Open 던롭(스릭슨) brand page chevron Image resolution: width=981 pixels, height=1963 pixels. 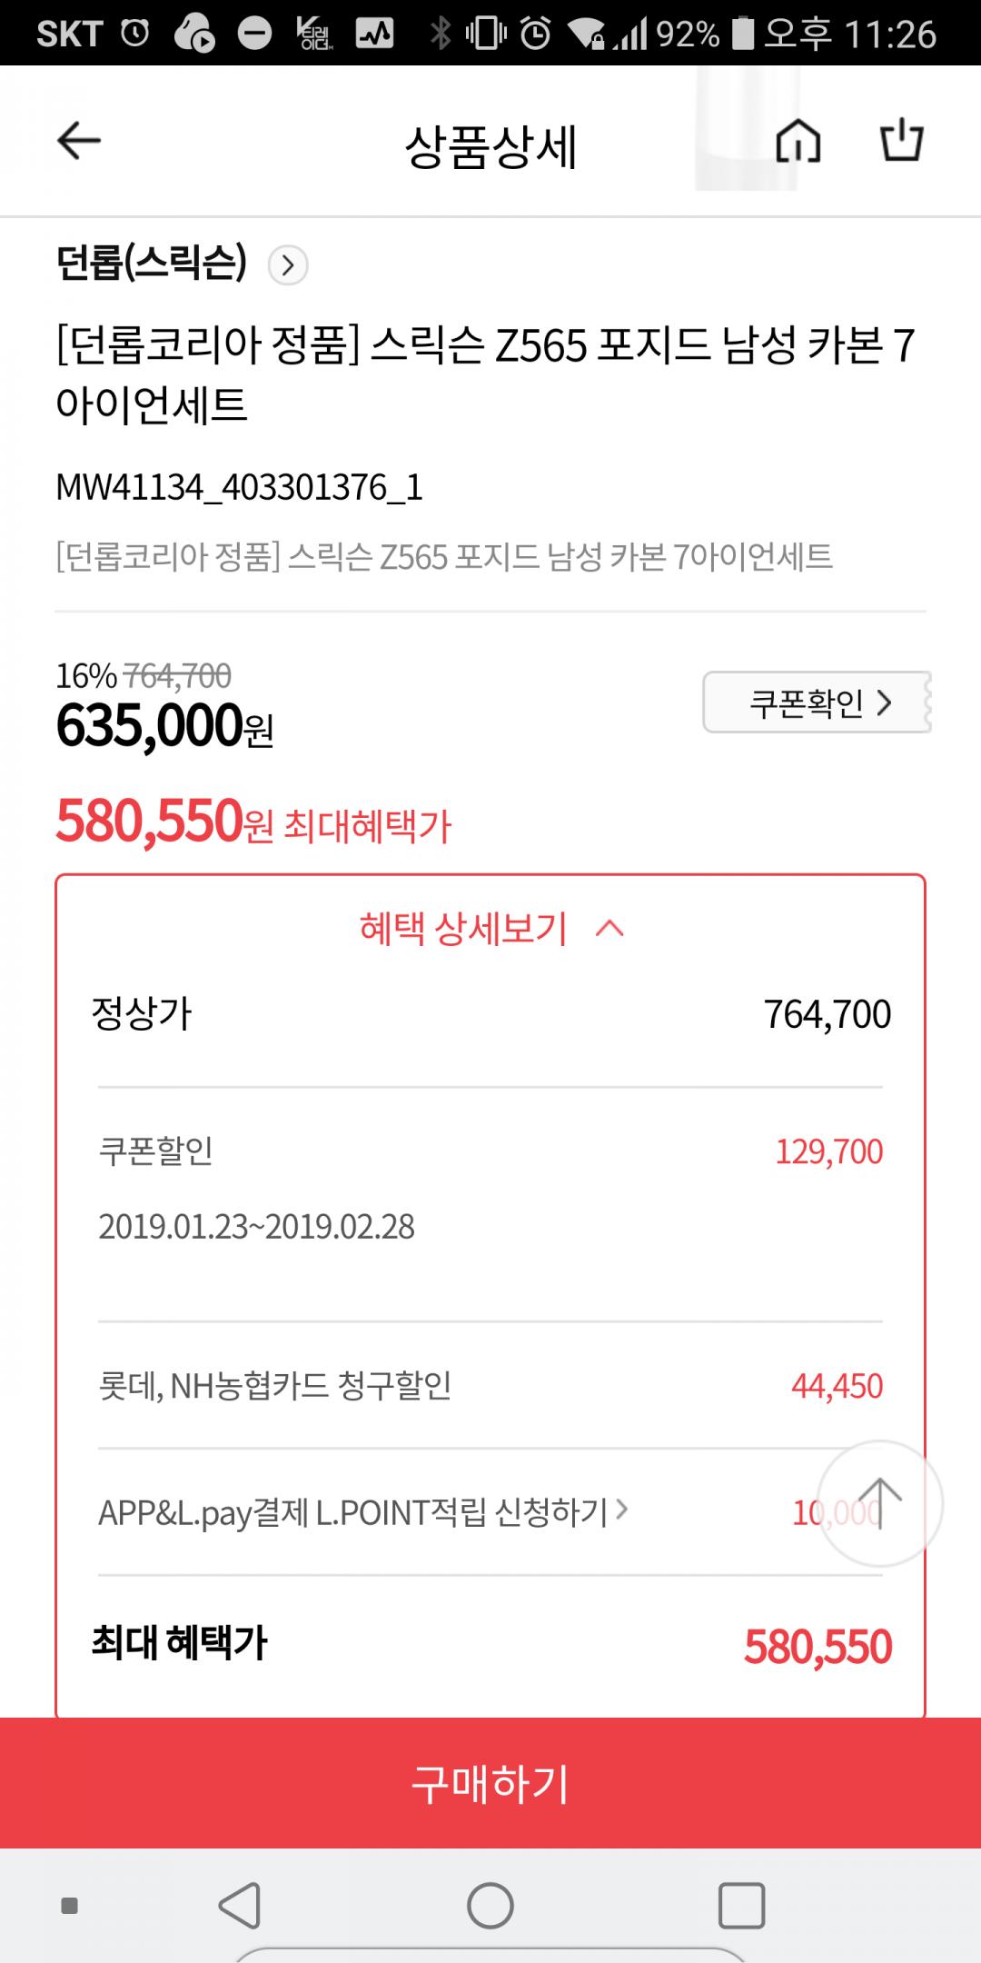click(288, 265)
